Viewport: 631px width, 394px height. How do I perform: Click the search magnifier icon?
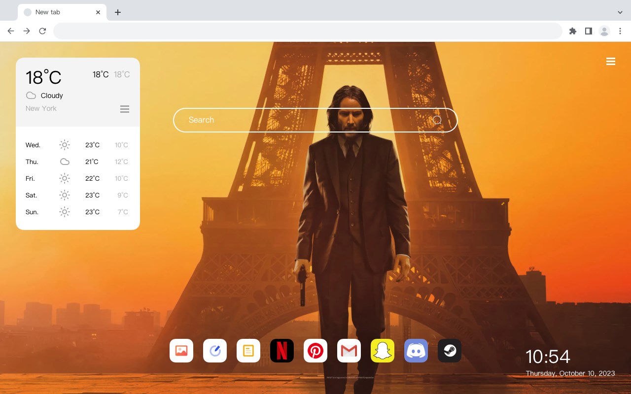[437, 120]
